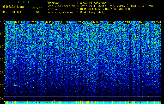This screenshot has height=104, width=164.
Task: Click the Receiving antenna label
Action: click(60, 12)
